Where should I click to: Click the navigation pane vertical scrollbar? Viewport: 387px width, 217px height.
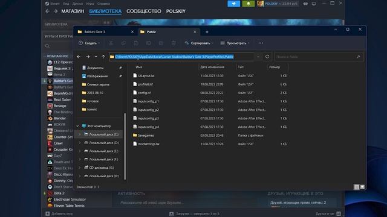[125, 146]
